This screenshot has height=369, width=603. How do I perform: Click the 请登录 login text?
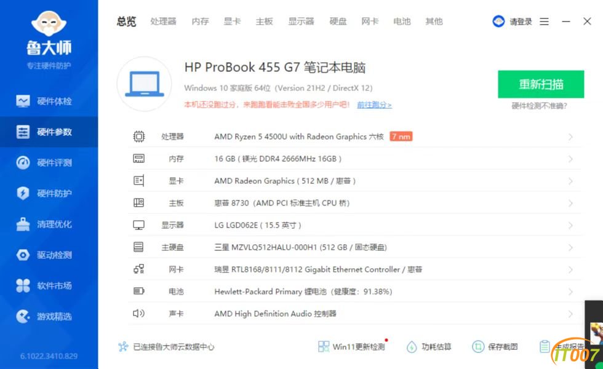(521, 22)
